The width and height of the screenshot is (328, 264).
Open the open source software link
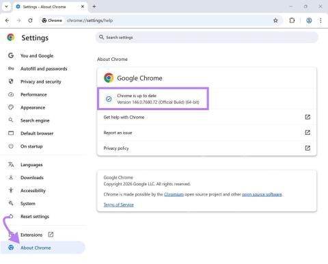tap(262, 194)
